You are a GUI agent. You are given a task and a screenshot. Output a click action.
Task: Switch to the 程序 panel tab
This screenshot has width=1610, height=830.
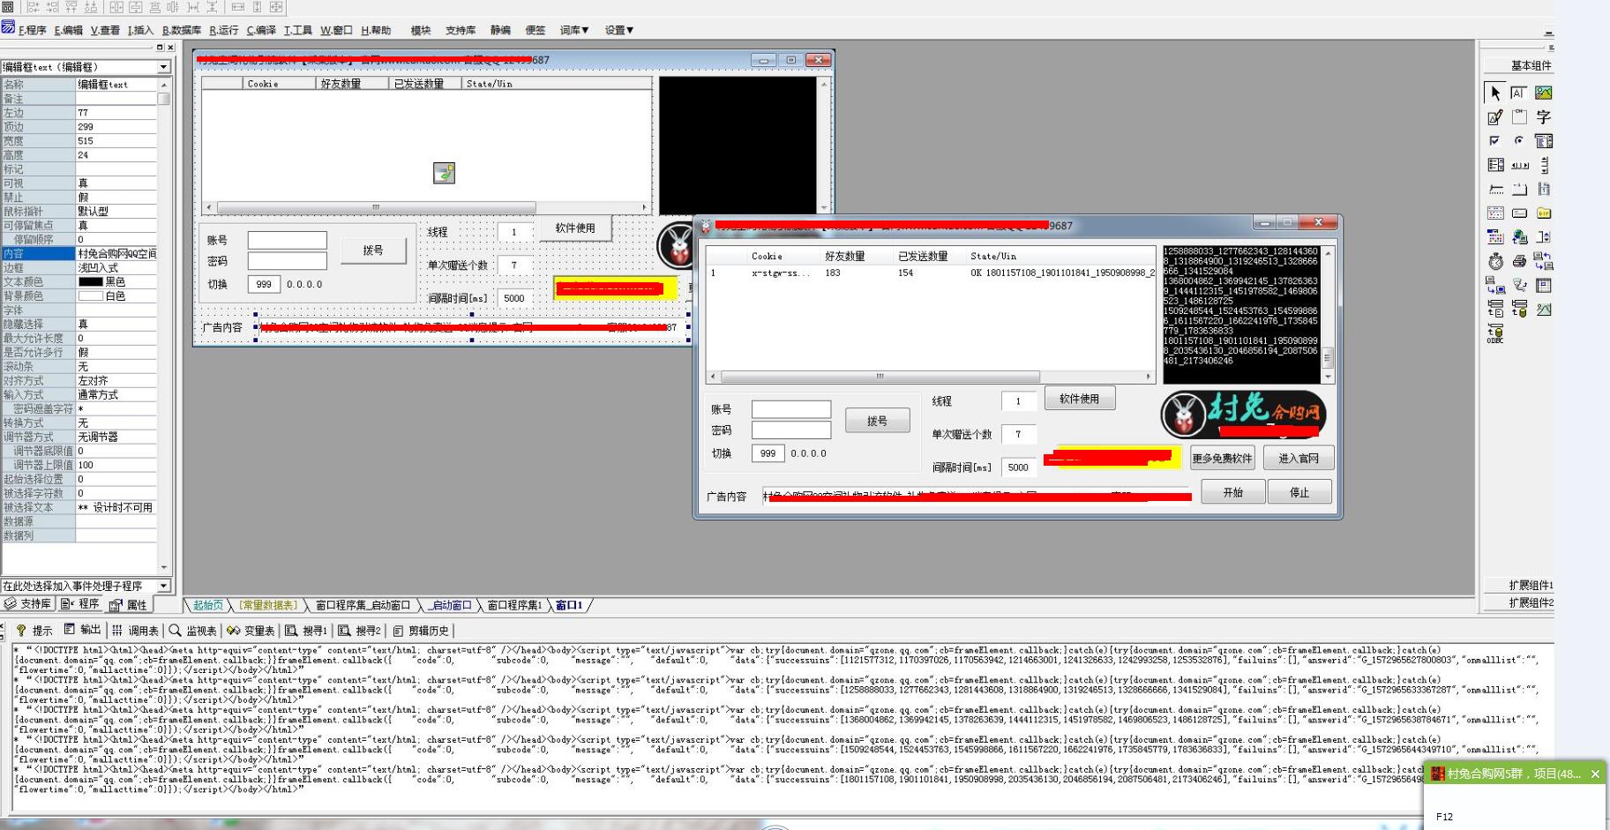pos(81,603)
